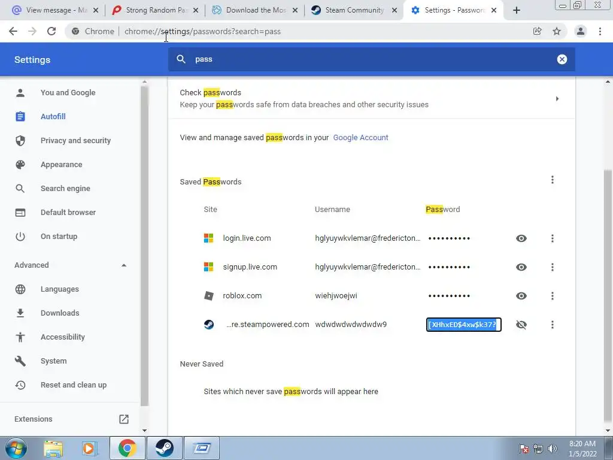
Task: Open more actions for signup.live.com entry
Action: click(553, 267)
